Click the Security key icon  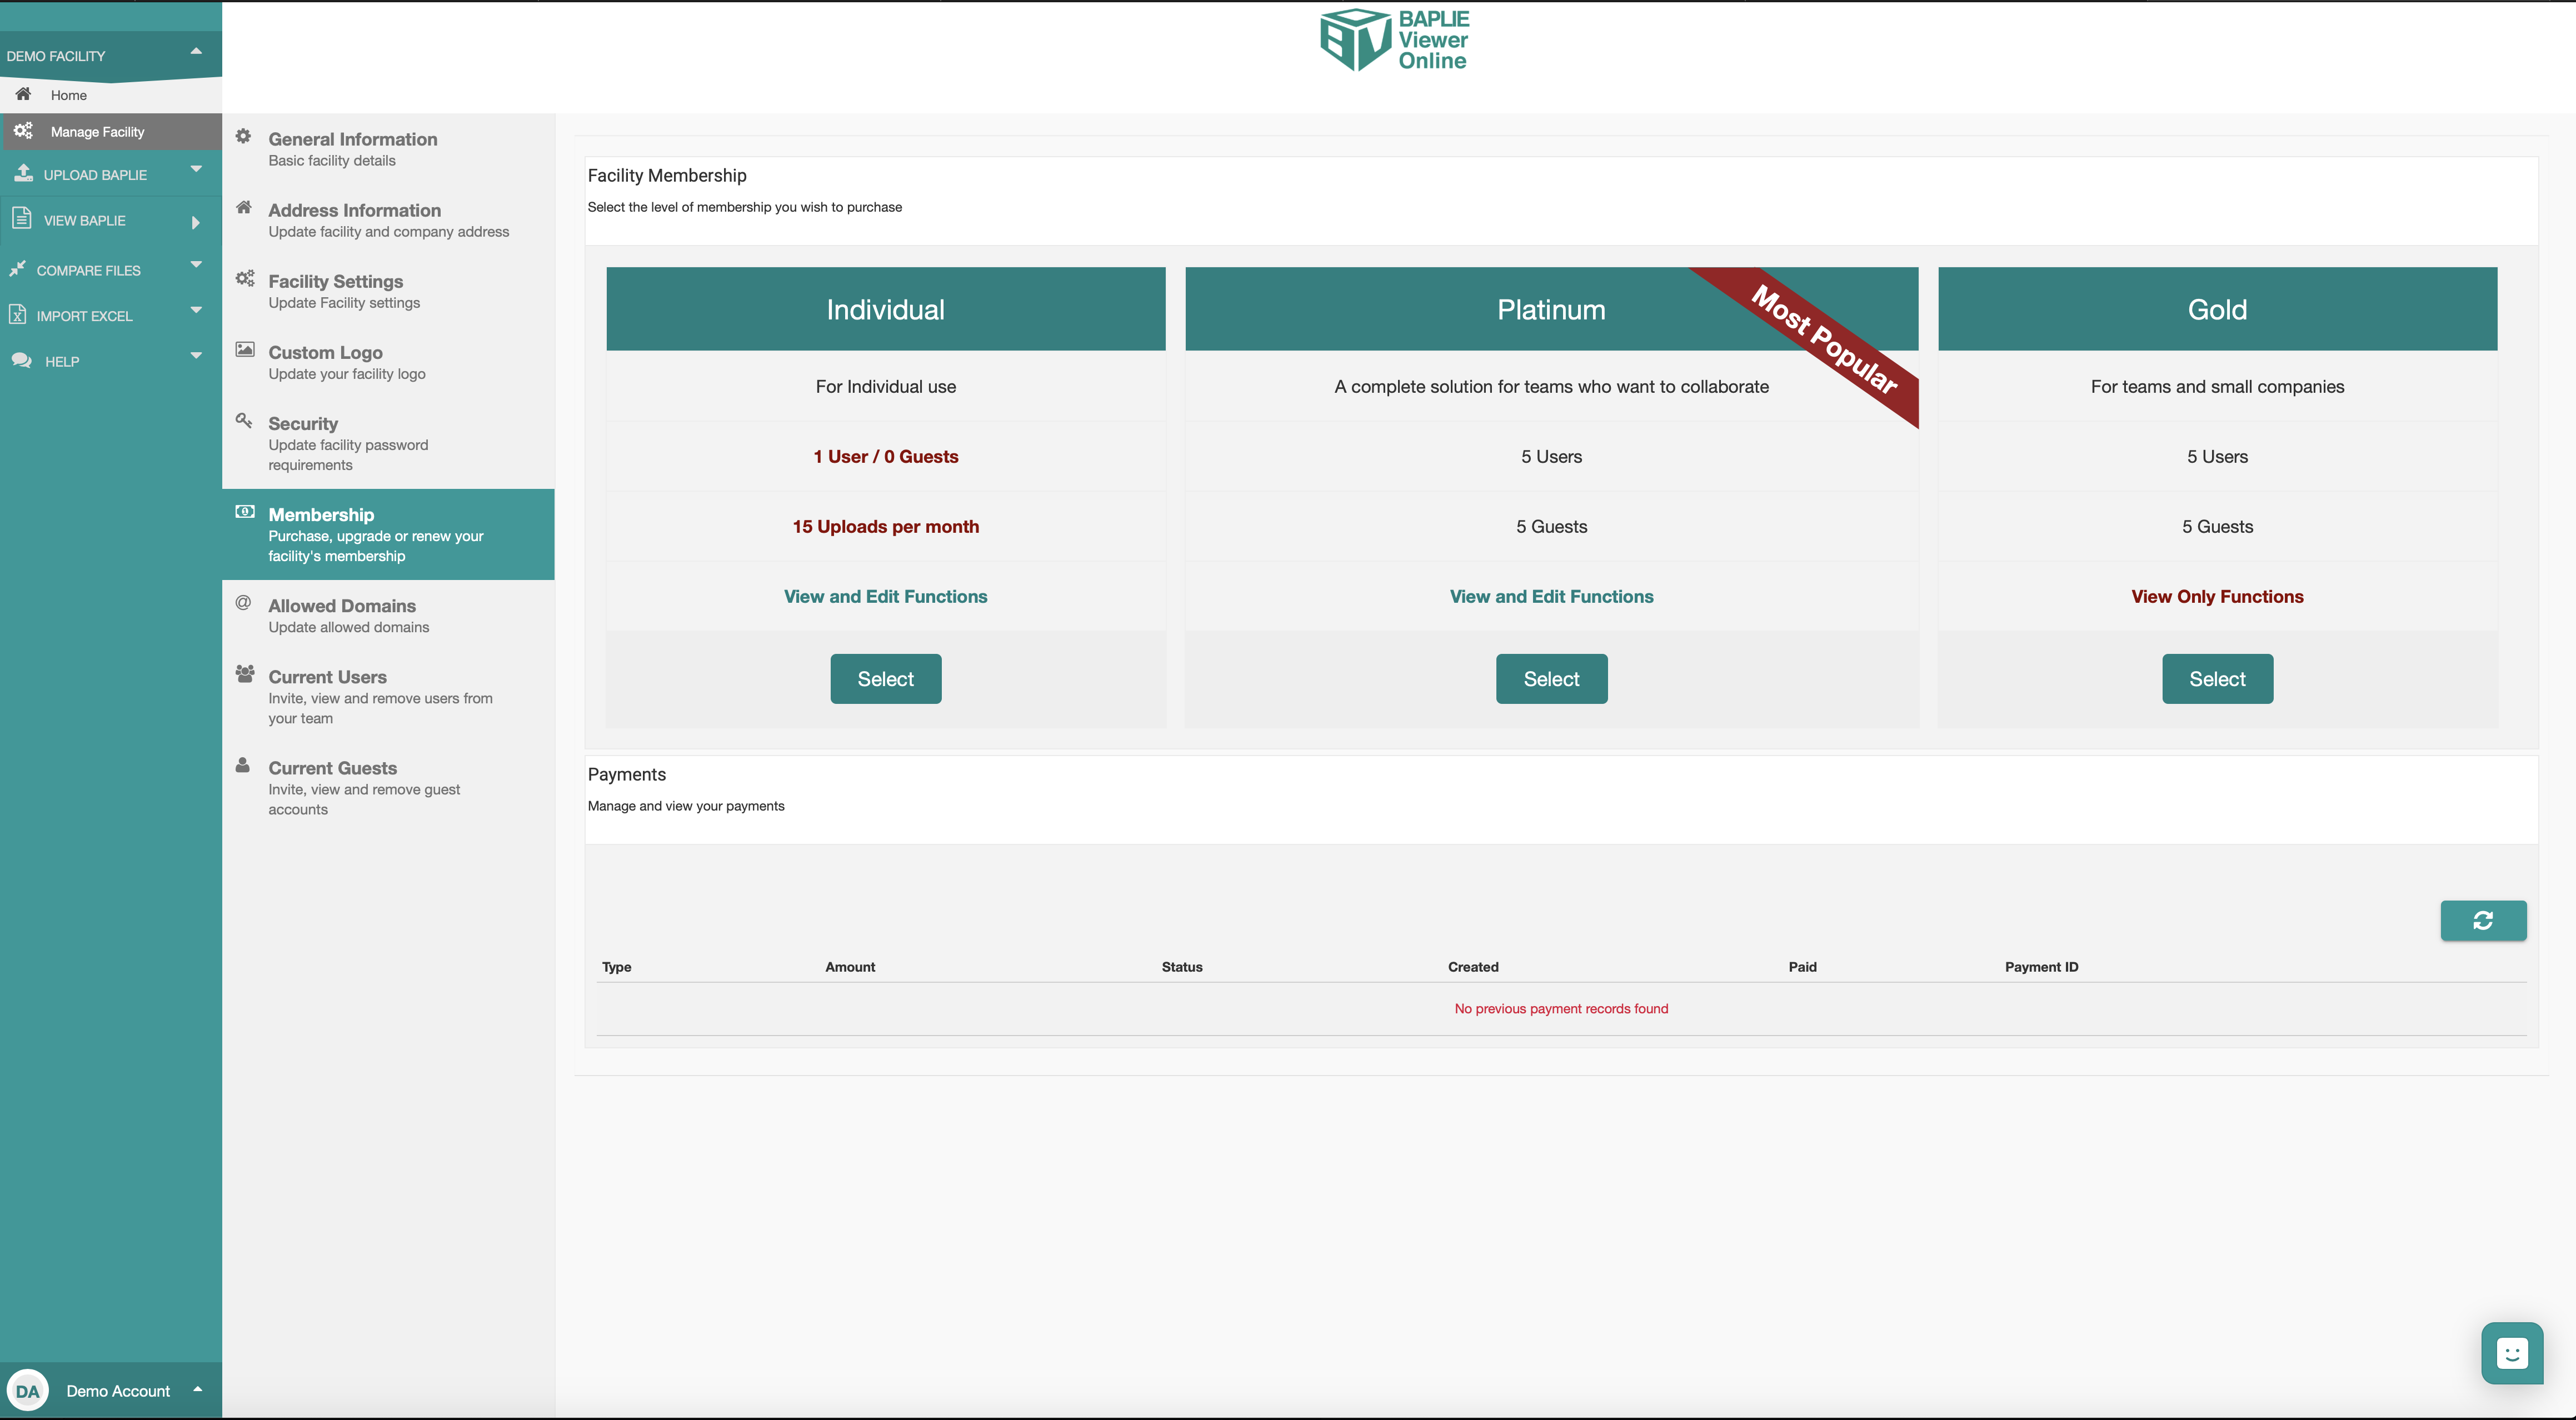click(x=243, y=420)
